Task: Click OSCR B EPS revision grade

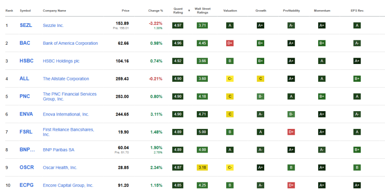Action: pos(357,167)
